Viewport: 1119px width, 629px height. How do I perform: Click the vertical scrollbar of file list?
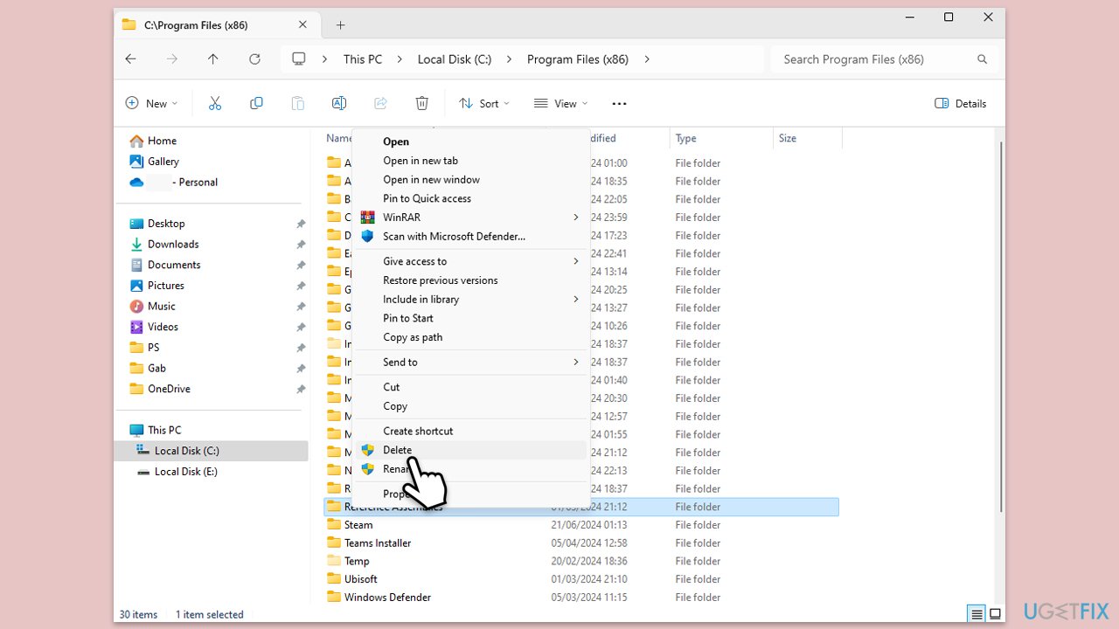coord(1001,328)
